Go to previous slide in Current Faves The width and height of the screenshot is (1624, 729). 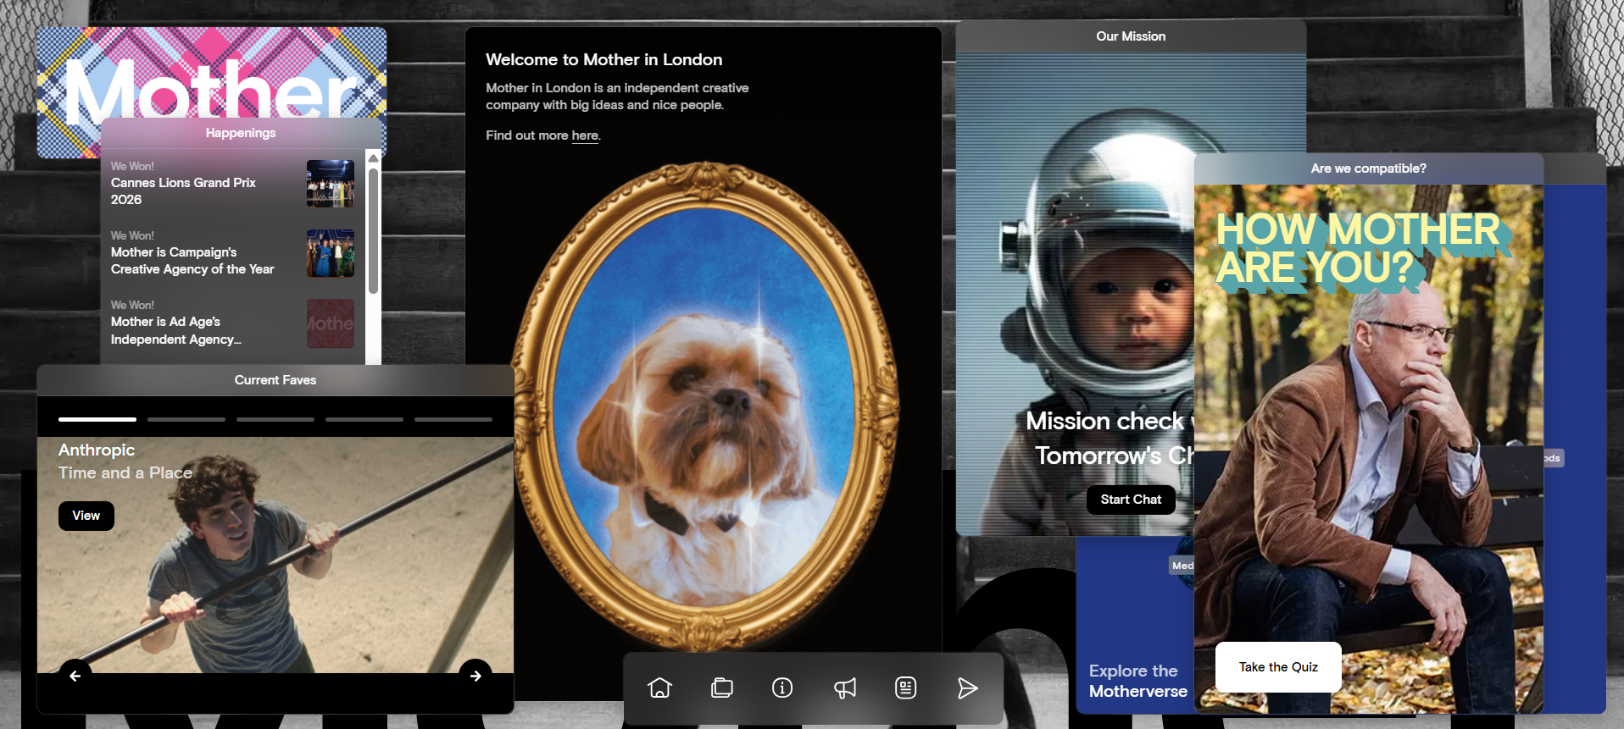click(x=75, y=676)
